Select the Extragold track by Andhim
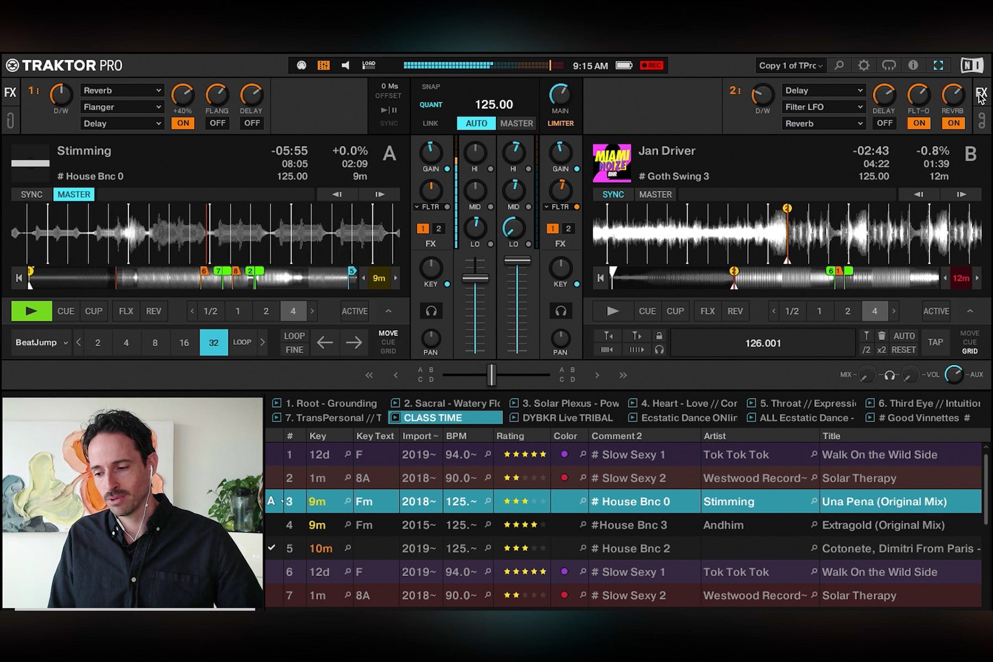Viewport: 993px width, 662px height. [883, 525]
